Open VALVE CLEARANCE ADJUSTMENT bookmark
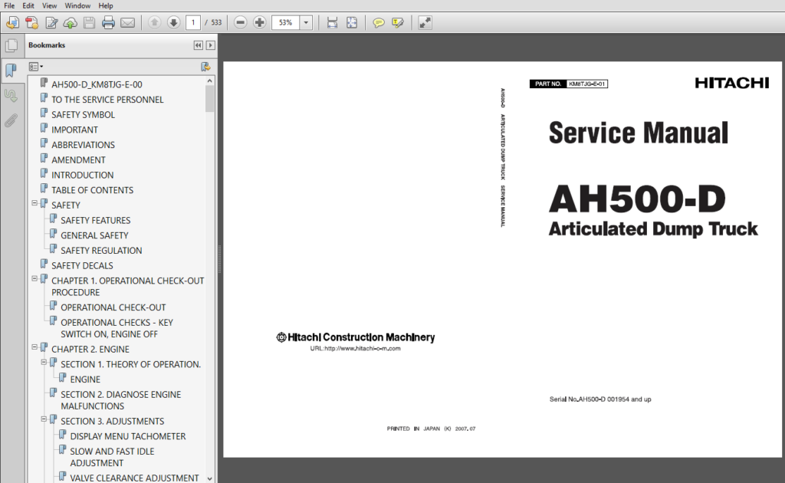The height and width of the screenshot is (483, 785). pos(134,478)
